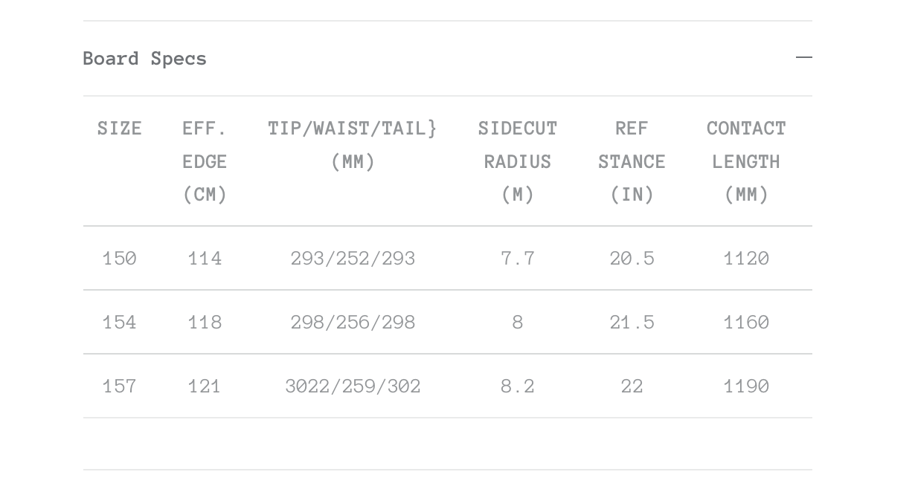Click the REF STANCE (IN) header
The width and height of the screenshot is (915, 495).
[x=632, y=161]
